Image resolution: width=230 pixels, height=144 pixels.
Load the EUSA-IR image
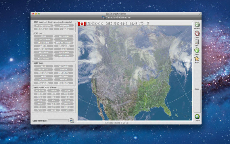point(43,46)
